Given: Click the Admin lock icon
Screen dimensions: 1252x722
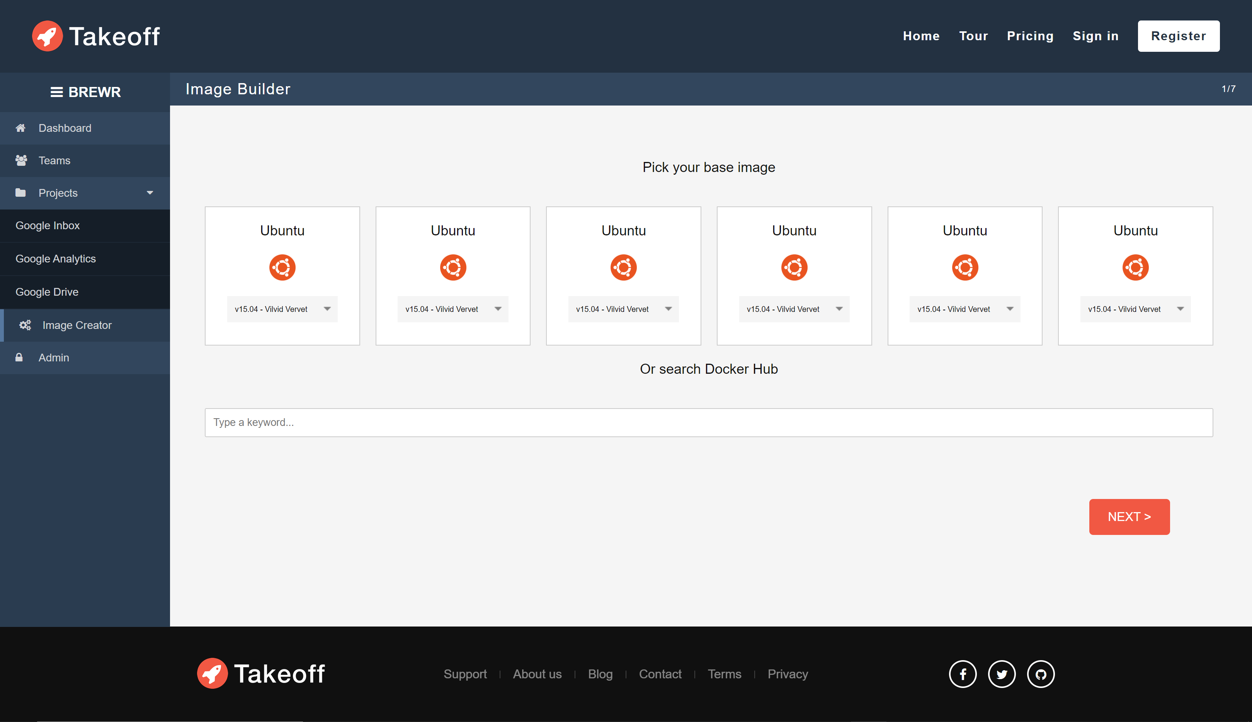Looking at the screenshot, I should pos(19,357).
